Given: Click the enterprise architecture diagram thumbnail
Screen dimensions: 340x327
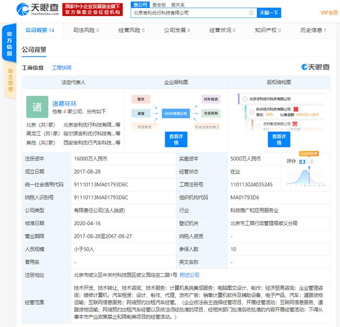Looking at the screenshot, I should tap(176, 113).
